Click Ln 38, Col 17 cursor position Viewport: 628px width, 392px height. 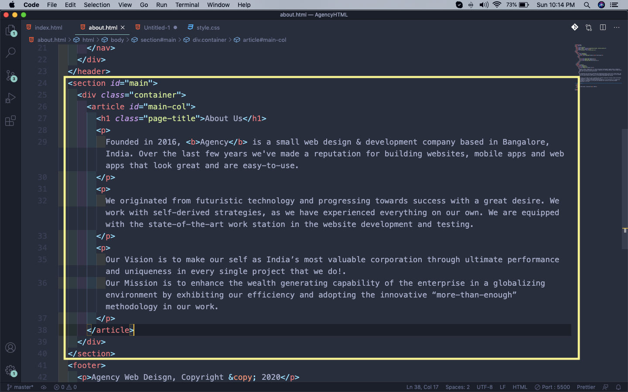click(422, 387)
